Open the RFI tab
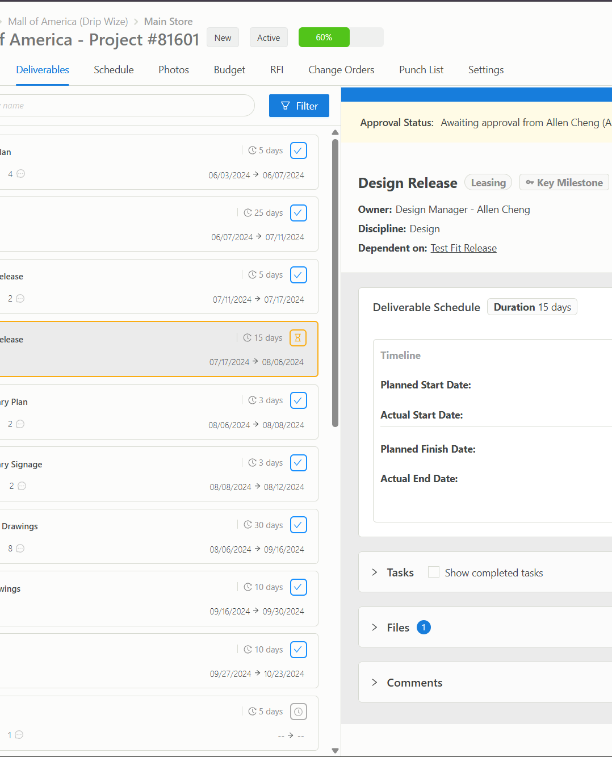The height and width of the screenshot is (757, 612). (x=276, y=70)
